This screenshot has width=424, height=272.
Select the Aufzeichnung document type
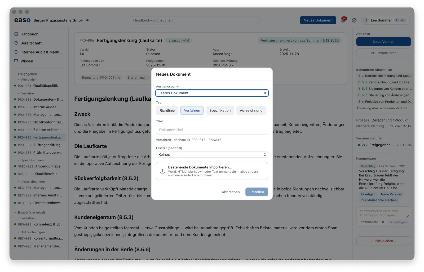click(251, 110)
